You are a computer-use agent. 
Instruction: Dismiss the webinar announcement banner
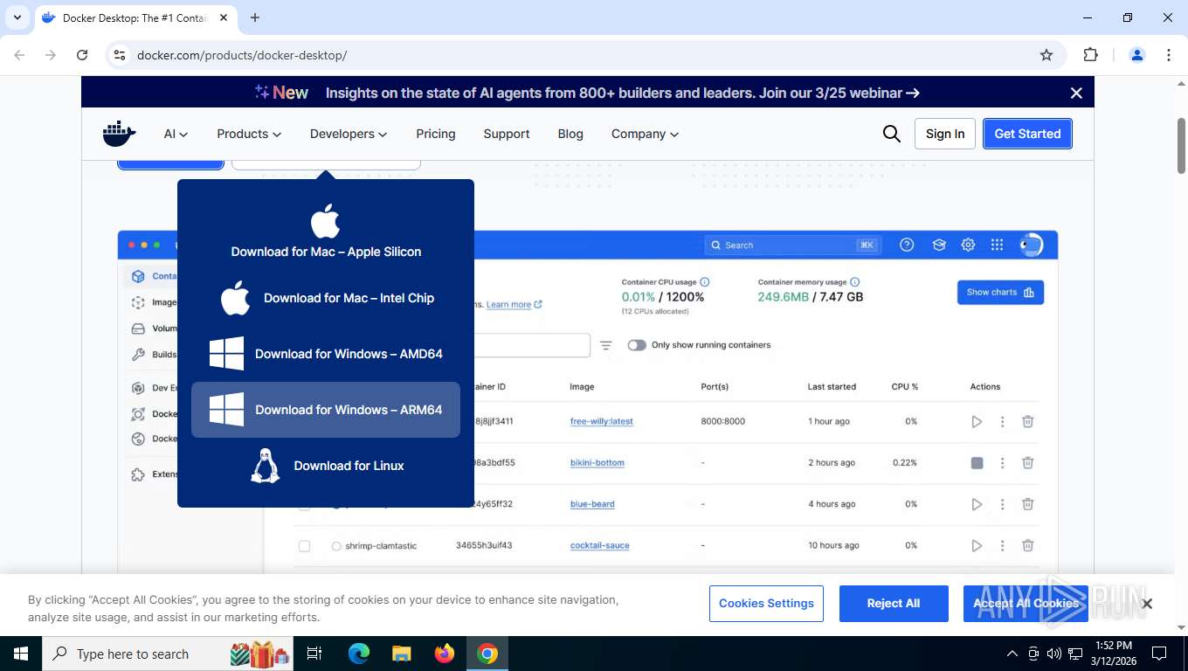(x=1076, y=93)
